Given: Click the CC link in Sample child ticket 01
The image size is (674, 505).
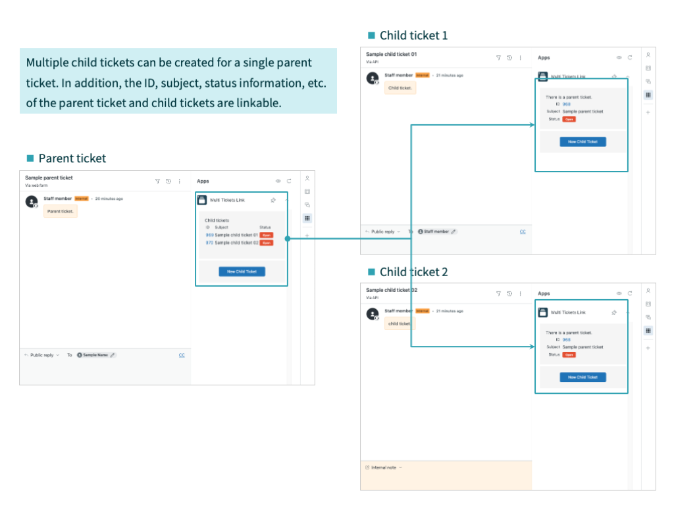Looking at the screenshot, I should coord(523,231).
